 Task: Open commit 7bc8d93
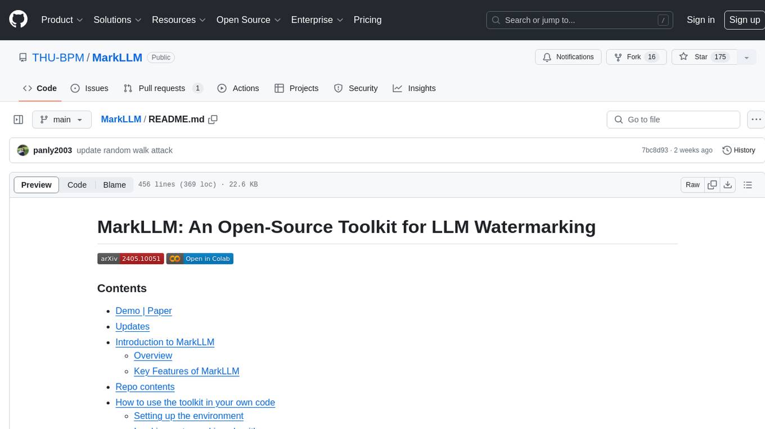655,150
